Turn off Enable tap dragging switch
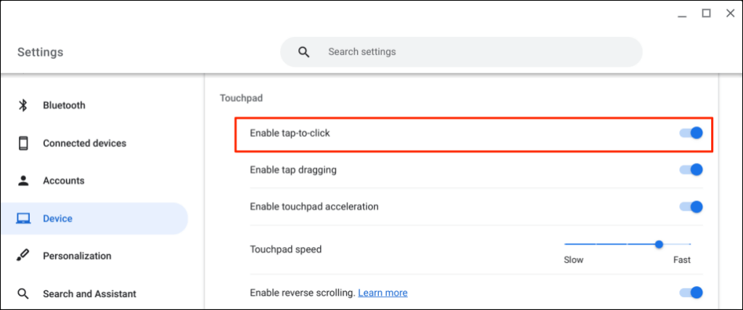 point(691,169)
